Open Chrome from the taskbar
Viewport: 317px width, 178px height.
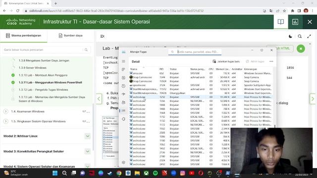click(119, 173)
